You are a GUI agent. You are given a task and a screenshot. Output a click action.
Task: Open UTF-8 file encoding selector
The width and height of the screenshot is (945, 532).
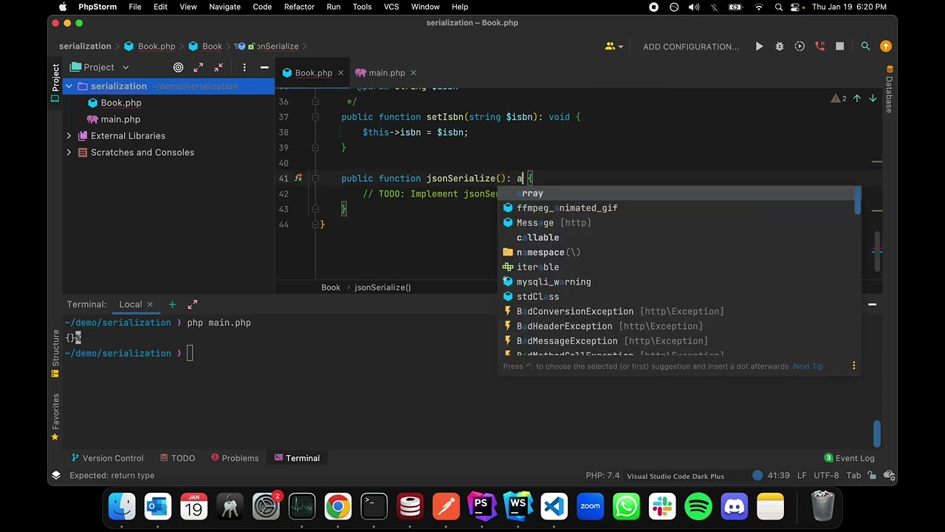tap(826, 476)
